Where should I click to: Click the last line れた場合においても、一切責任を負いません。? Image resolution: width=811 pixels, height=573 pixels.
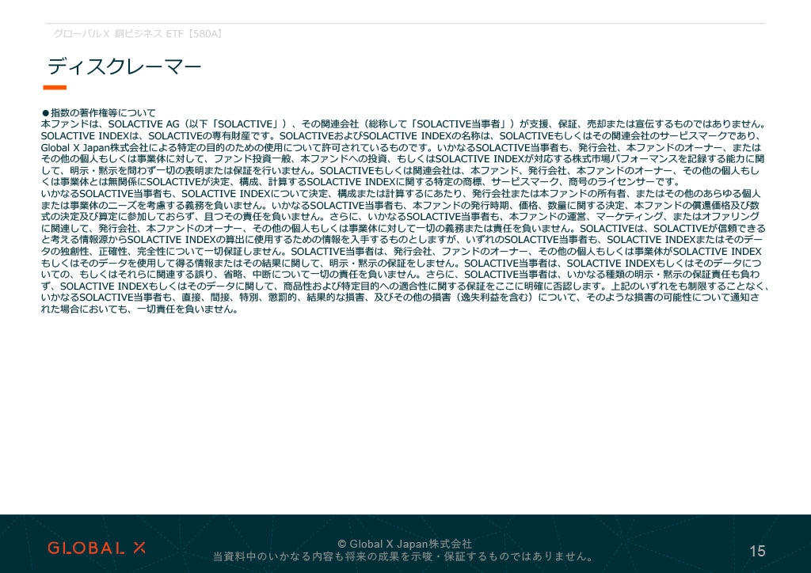pyautogui.click(x=139, y=309)
